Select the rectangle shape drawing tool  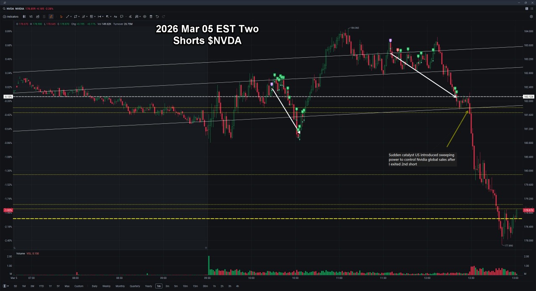(x=75, y=17)
